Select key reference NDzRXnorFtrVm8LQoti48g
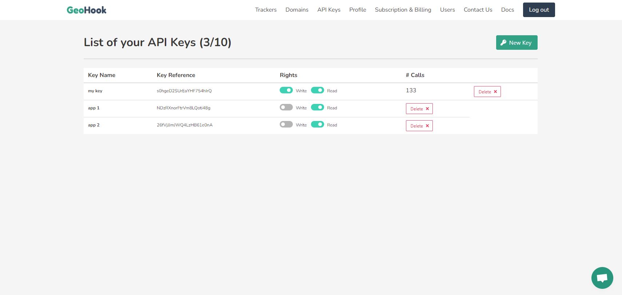The width and height of the screenshot is (622, 295). tap(184, 108)
